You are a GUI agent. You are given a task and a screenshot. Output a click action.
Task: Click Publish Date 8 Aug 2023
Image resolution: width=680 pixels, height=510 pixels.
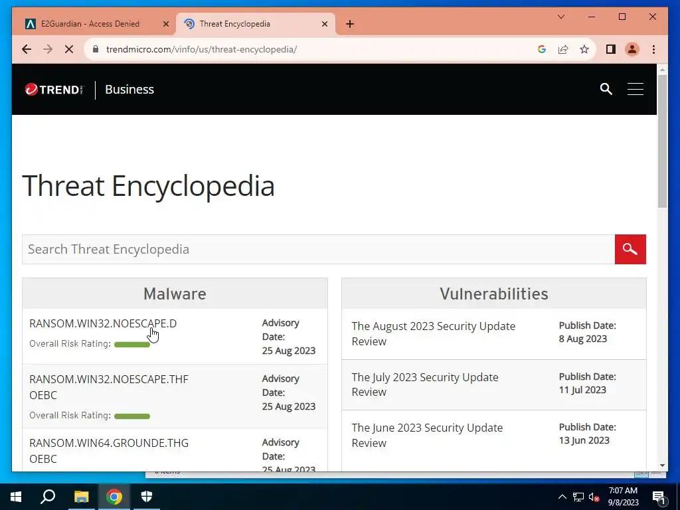587,332
